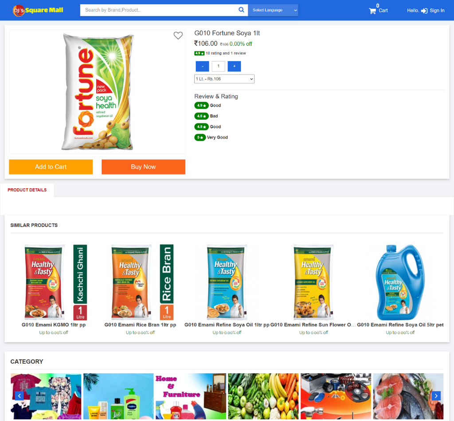Click the DJ's Square Mall logo
Viewport: 454px width, 421px height.
click(x=38, y=11)
